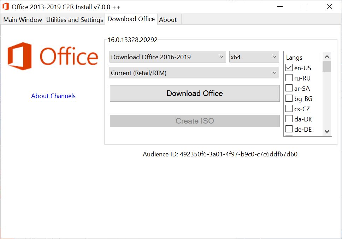Click the version text 16.0.13328.20292
The height and width of the screenshot is (239, 342).
pyautogui.click(x=132, y=40)
